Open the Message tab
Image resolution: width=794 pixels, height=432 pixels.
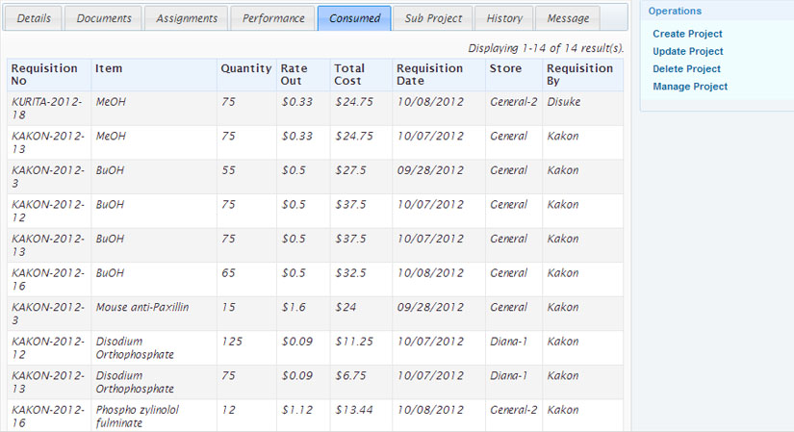click(568, 18)
